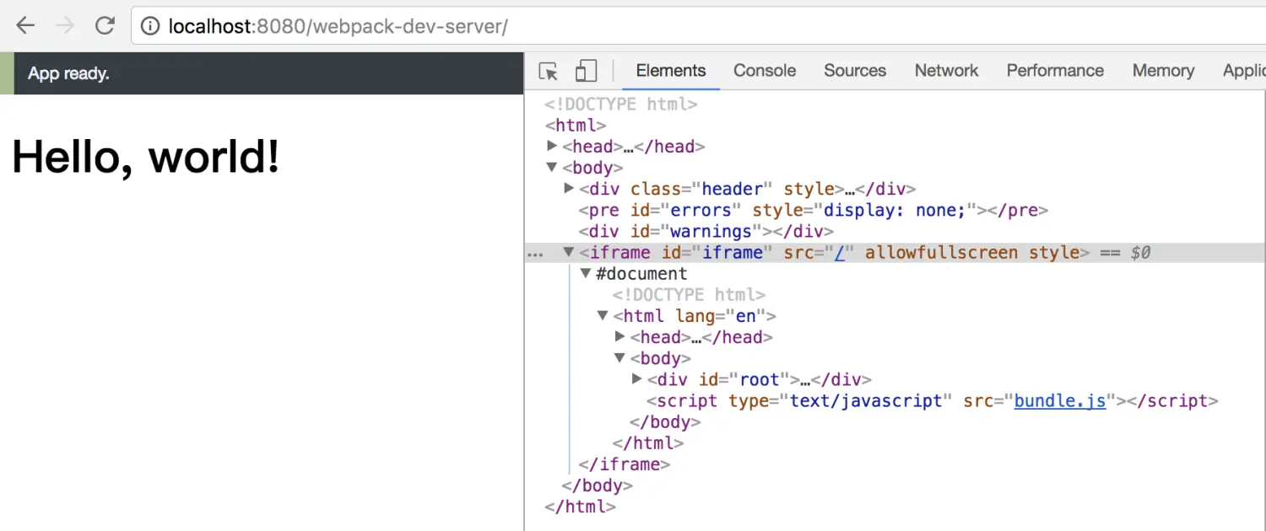
Task: Open the Console tab
Action: pos(765,71)
